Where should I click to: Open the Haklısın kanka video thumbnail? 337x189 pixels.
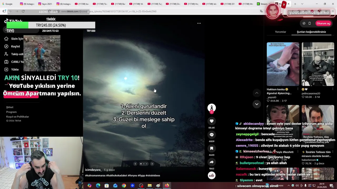(x=283, y=64)
